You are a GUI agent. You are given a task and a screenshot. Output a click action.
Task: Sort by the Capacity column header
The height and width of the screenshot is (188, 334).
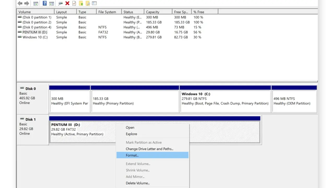pyautogui.click(x=158, y=12)
